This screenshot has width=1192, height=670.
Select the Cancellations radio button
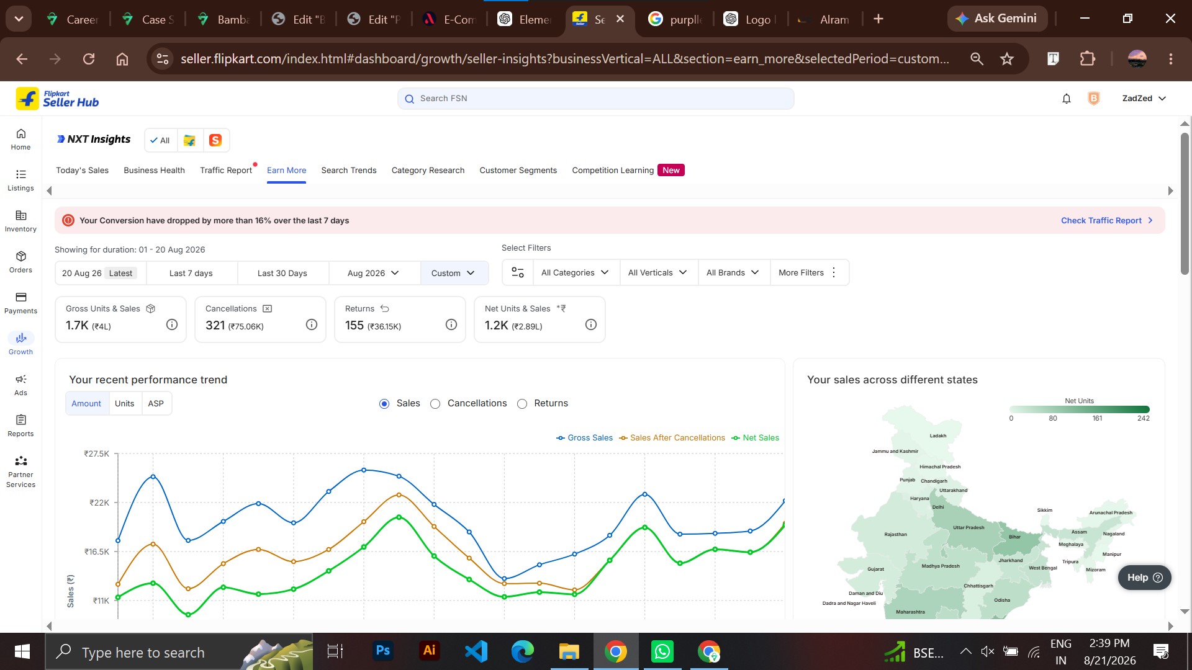point(435,404)
